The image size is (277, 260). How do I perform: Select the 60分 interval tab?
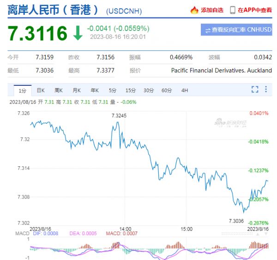167,91
